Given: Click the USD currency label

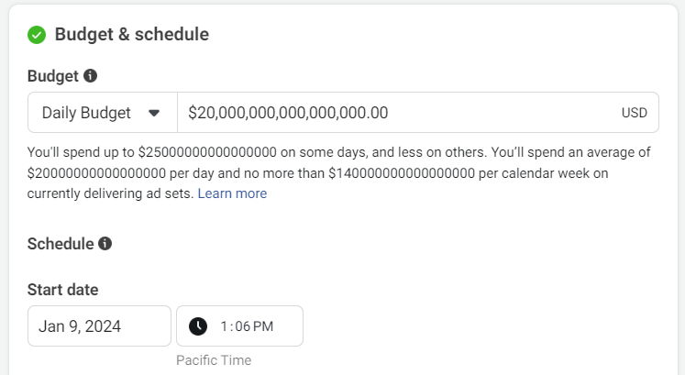Looking at the screenshot, I should point(635,113).
